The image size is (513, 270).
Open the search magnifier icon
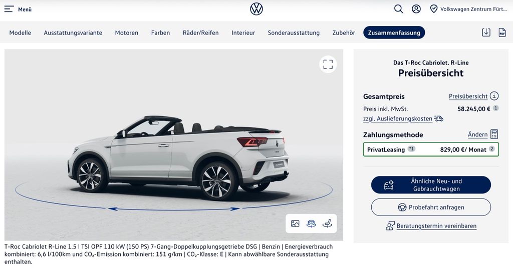point(398,9)
